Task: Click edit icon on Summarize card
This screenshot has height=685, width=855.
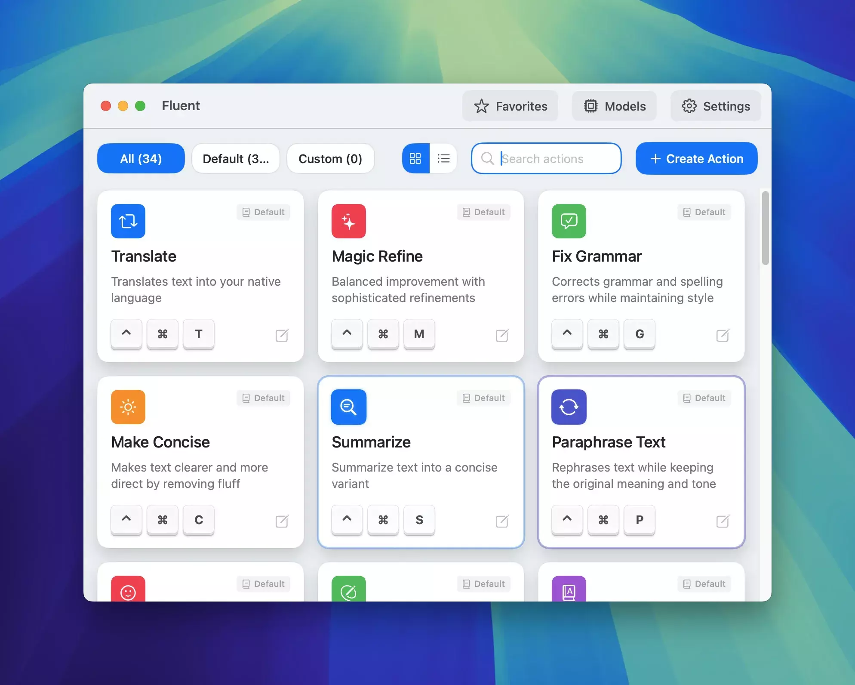Action: [x=502, y=521]
